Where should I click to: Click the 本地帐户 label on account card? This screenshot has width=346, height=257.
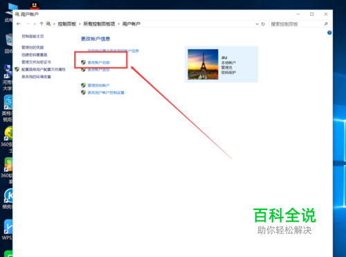point(228,63)
